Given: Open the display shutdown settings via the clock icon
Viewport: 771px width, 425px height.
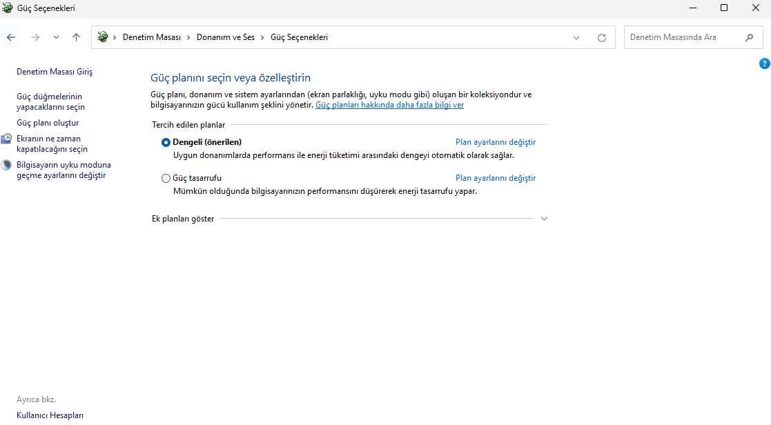Looking at the screenshot, I should point(6,138).
